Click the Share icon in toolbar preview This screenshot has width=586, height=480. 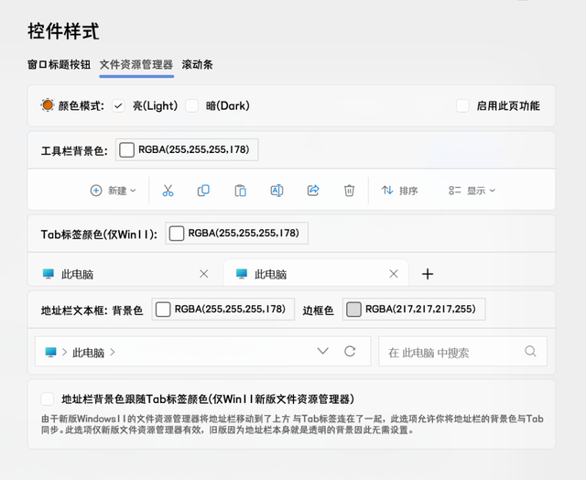point(313,191)
